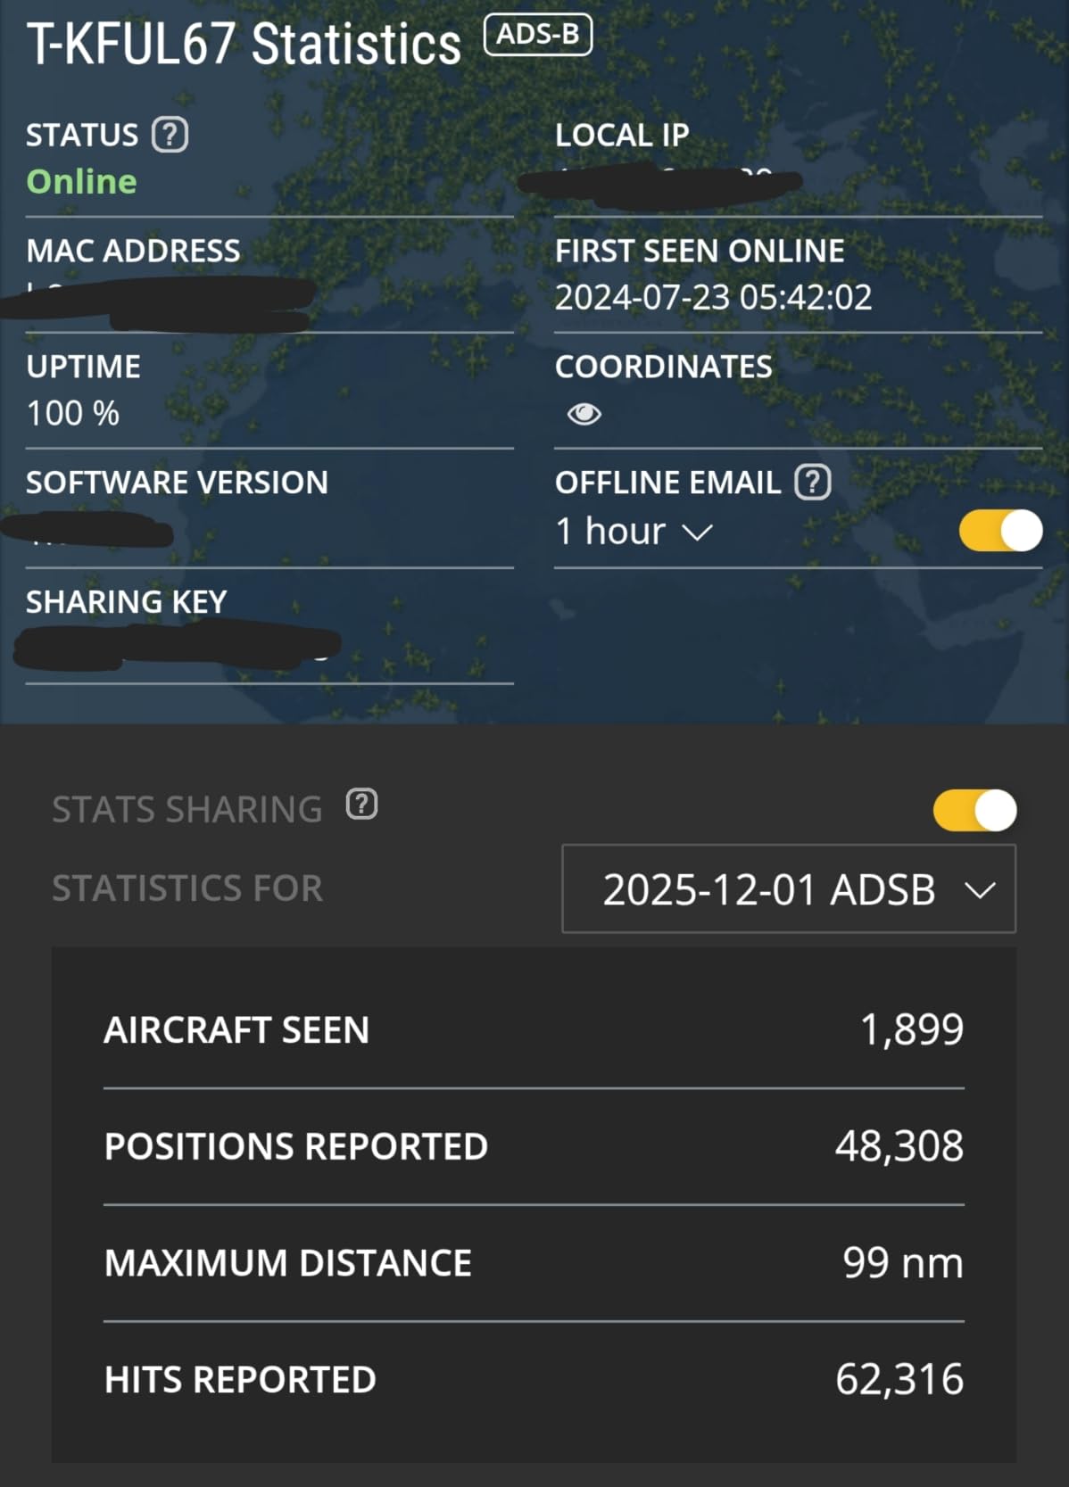Click the OFFLINE EMAIL help question mark

[x=812, y=483]
